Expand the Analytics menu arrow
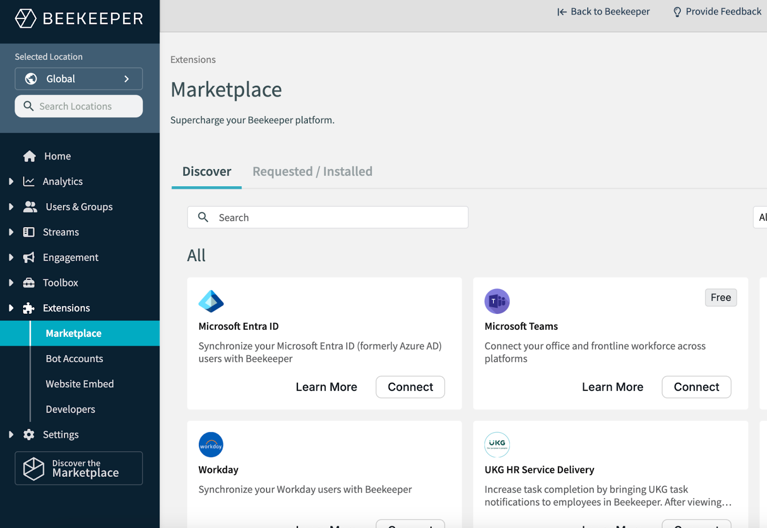Screen dimensions: 767x528 click(11, 182)
